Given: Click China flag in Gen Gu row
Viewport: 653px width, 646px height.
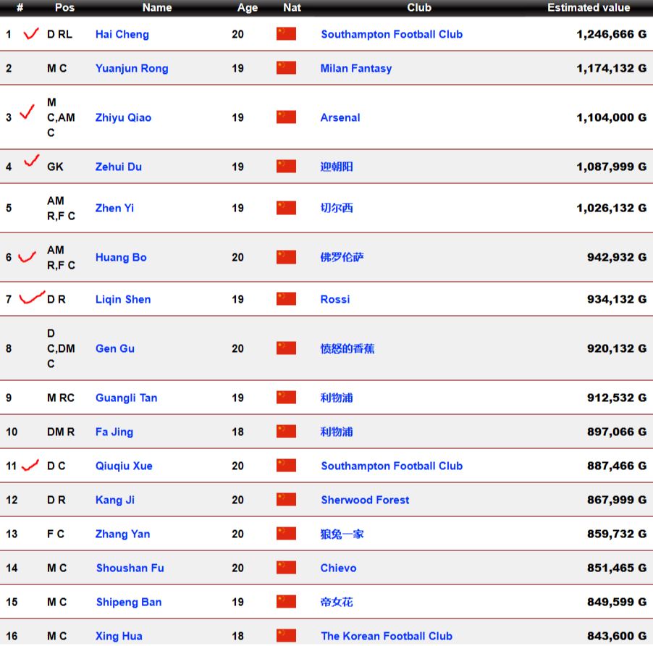Looking at the screenshot, I should click(286, 348).
